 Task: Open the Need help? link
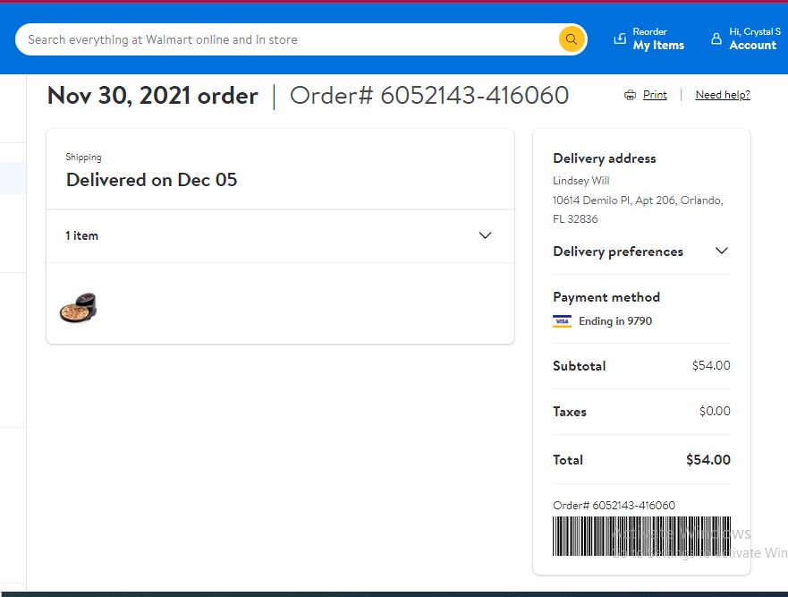[723, 95]
